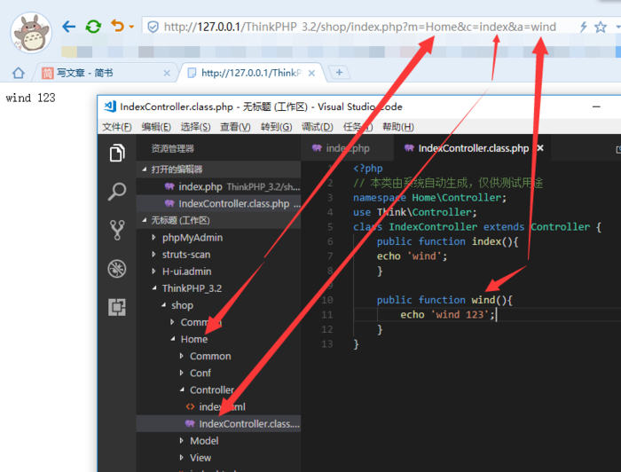Open IndexController.class file in tree
The image size is (621, 472).
click(218, 424)
